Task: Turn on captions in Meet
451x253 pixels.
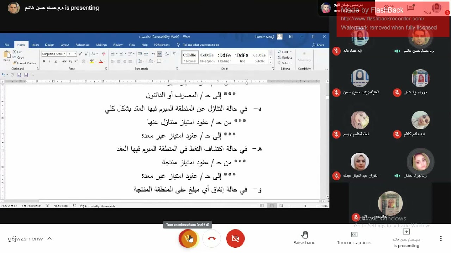Action: (x=354, y=238)
